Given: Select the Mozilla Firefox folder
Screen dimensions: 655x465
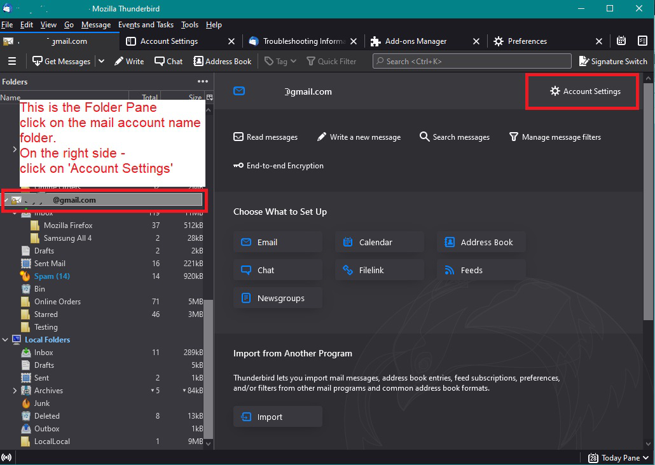Looking at the screenshot, I should click(68, 226).
